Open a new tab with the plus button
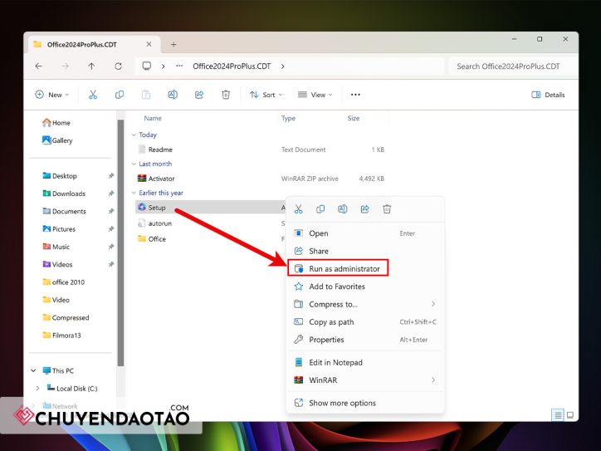 click(x=173, y=45)
